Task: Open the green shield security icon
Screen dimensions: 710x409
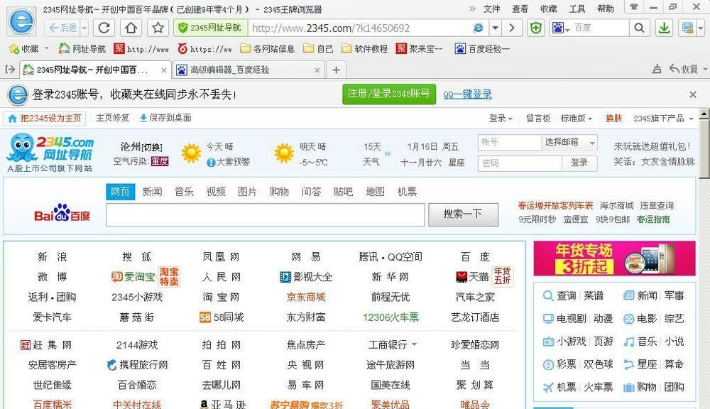Action: click(536, 28)
